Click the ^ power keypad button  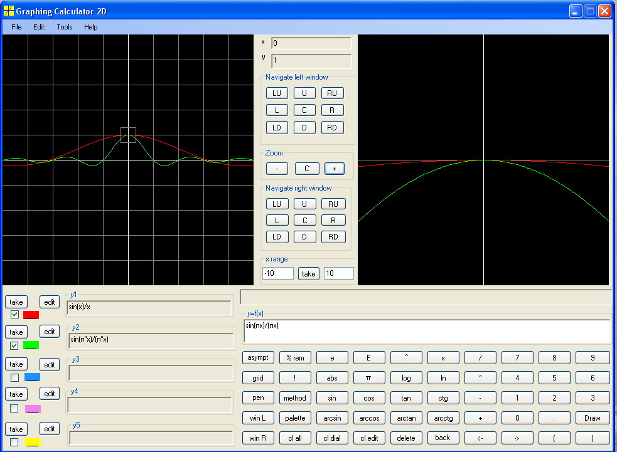coord(406,358)
